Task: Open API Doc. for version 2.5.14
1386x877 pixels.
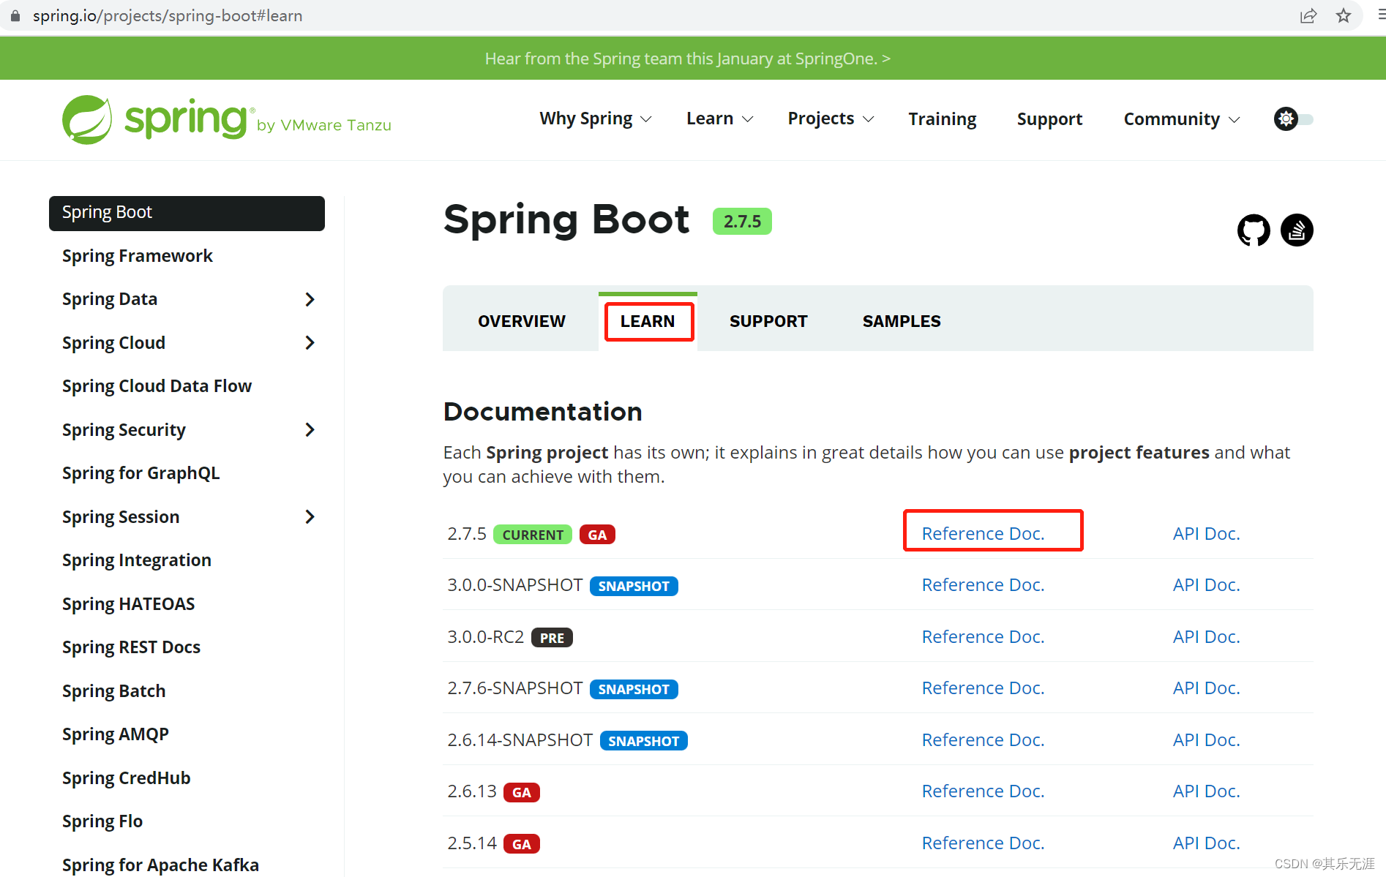Action: [1206, 843]
